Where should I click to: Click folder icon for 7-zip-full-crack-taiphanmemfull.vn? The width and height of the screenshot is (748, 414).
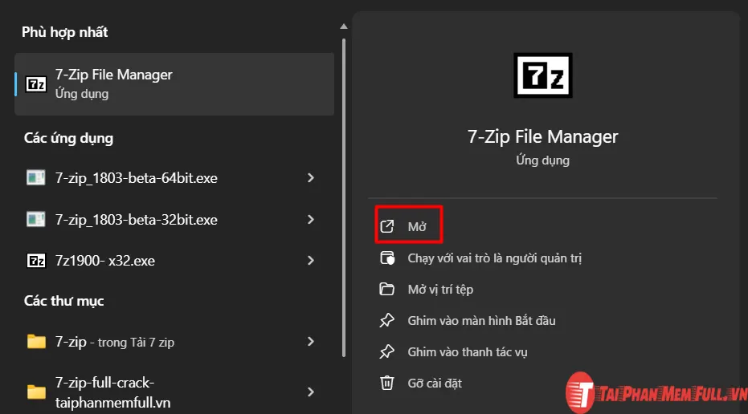(x=36, y=392)
